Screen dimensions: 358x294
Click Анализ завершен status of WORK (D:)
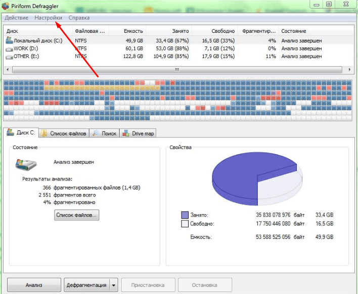click(301, 48)
